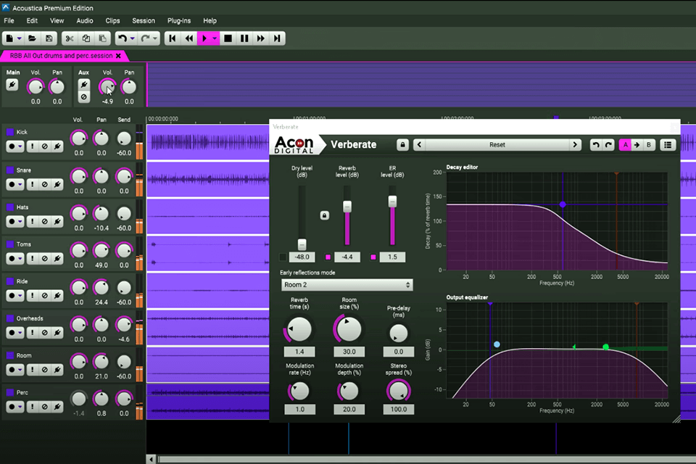Select the scissors Cut icon in the toolbar
Image resolution: width=696 pixels, height=464 pixels.
coord(69,39)
